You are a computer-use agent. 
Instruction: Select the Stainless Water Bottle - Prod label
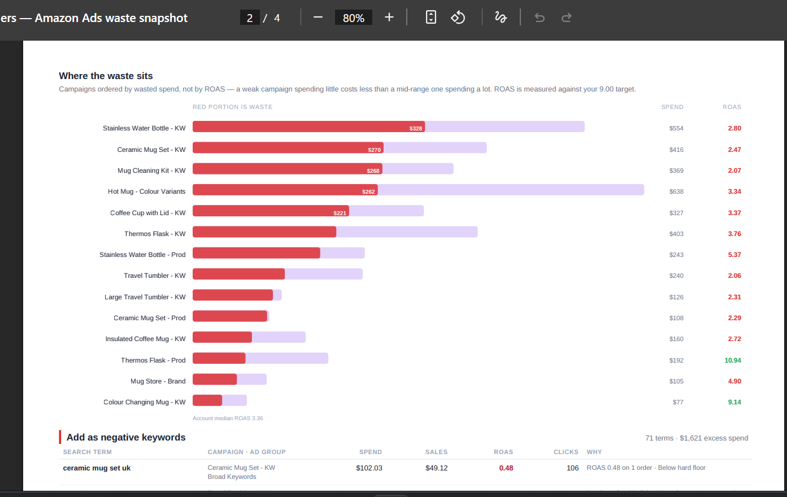142,255
